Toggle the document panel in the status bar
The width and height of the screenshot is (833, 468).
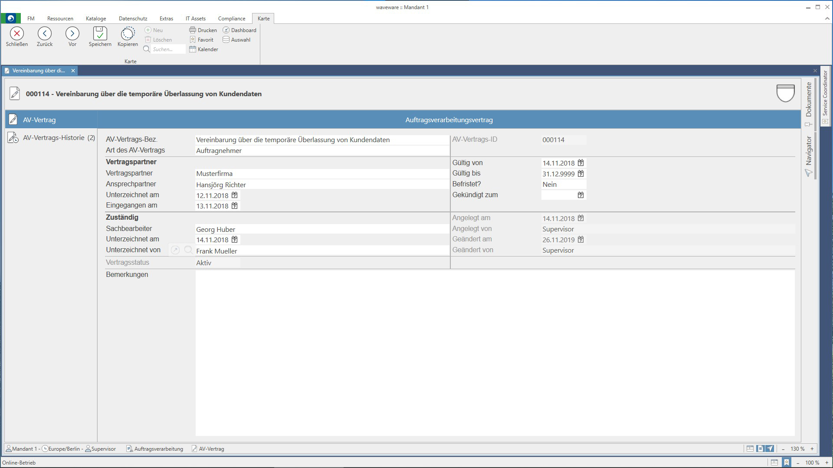(x=760, y=449)
